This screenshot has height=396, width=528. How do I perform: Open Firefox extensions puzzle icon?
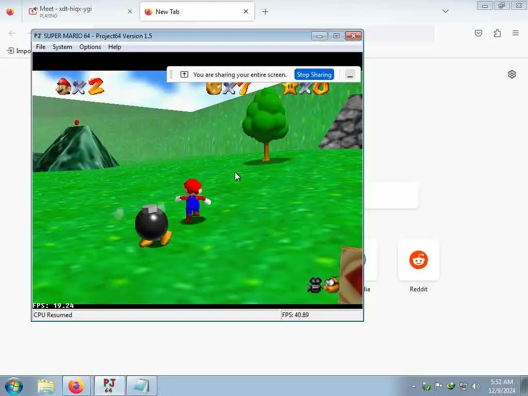click(497, 33)
